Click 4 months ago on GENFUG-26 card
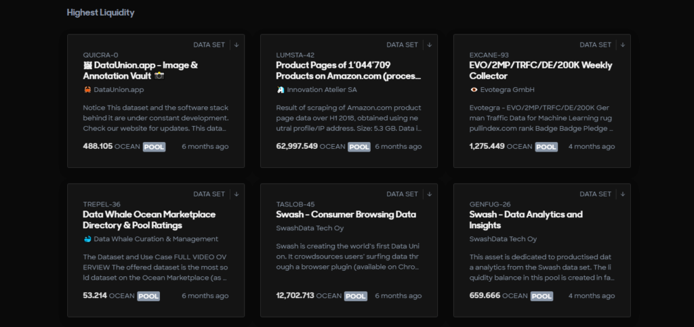Screen dimensions: 694x327 (x=591, y=296)
